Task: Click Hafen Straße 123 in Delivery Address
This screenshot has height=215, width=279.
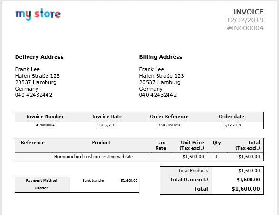Action: (37, 76)
